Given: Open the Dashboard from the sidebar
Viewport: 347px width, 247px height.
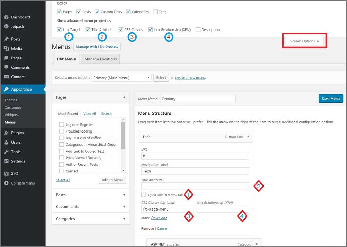Looking at the screenshot, I should tap(6, 17).
